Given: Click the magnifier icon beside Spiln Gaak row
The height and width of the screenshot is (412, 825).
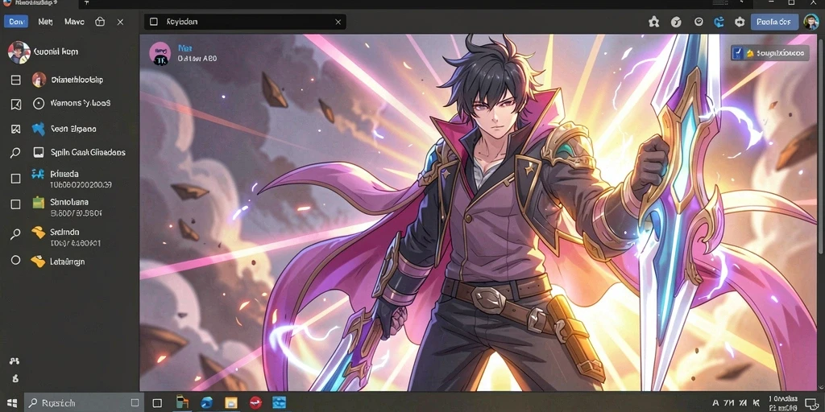Looking at the screenshot, I should (15, 153).
